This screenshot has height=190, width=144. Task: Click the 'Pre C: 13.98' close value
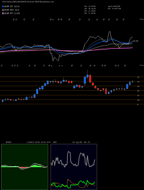tap(90, 13)
